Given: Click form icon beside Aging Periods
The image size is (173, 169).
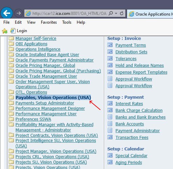Looking at the screenshot, I should [110, 162].
